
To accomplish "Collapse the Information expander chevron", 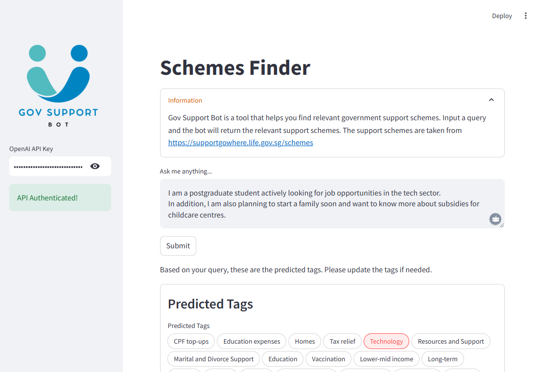I will 491,100.
